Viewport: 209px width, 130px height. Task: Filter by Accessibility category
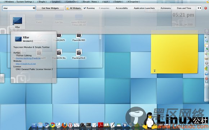122,8
